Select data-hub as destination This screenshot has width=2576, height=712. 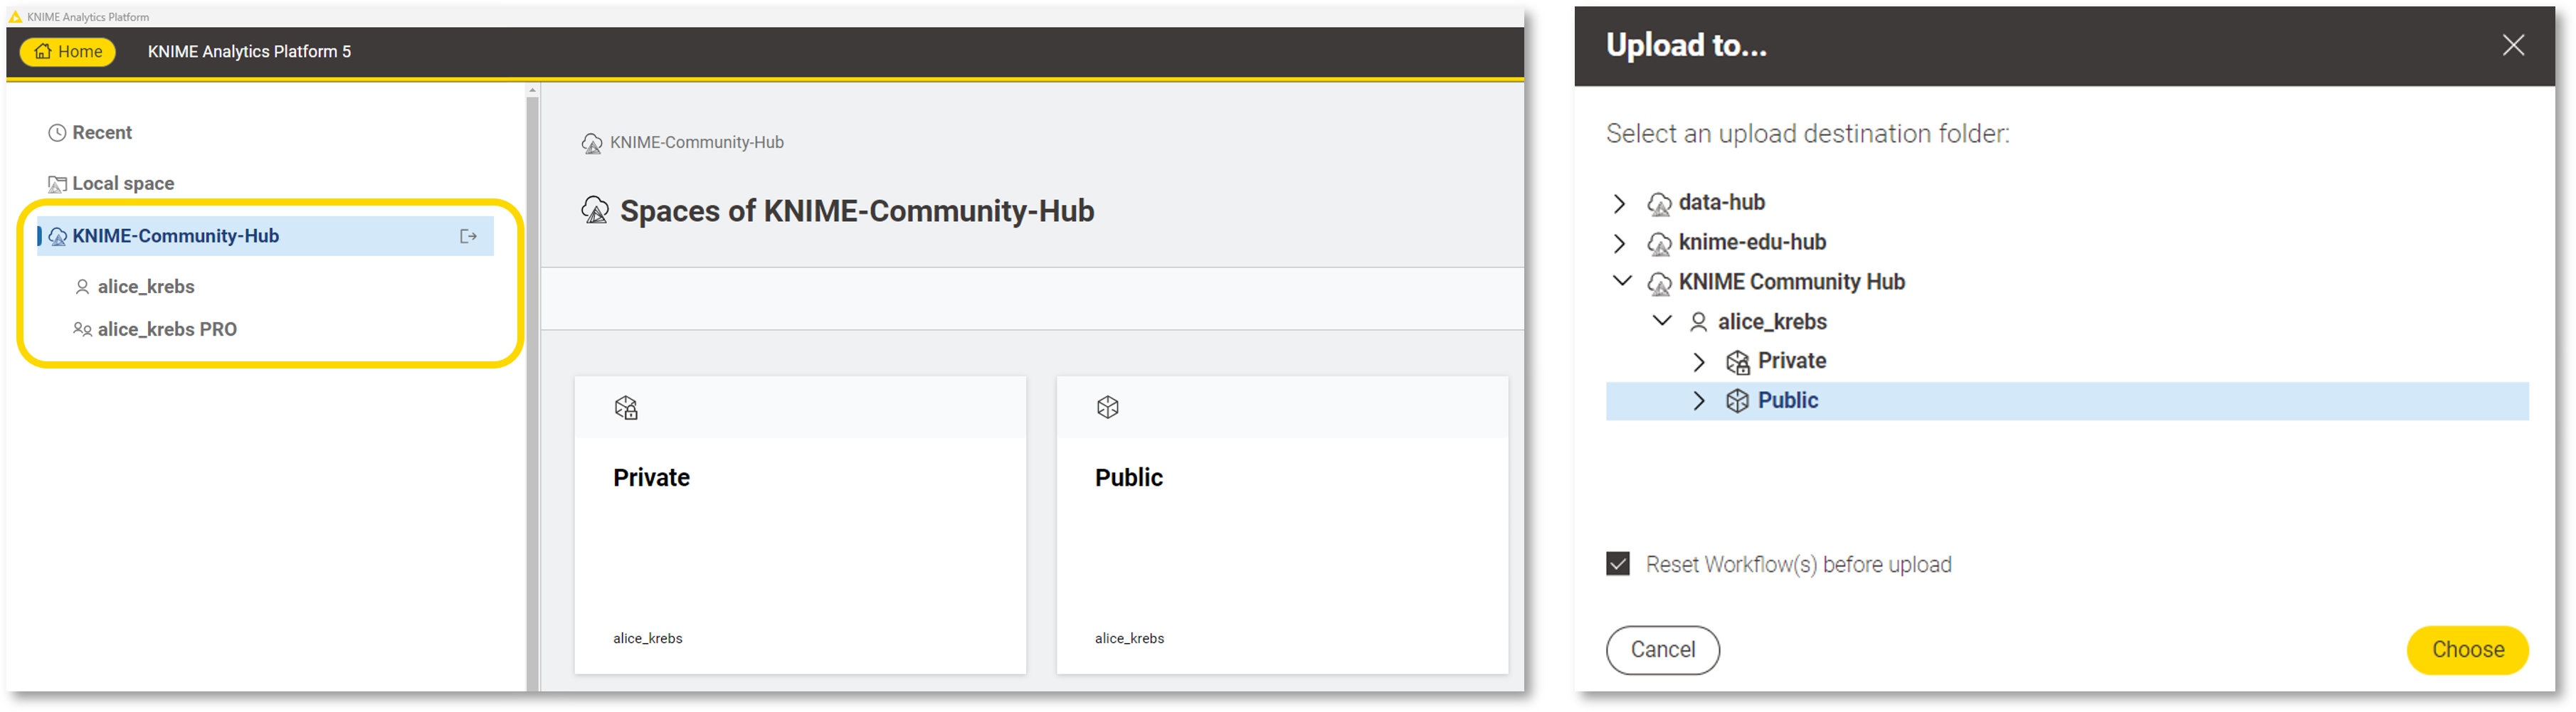(1721, 203)
